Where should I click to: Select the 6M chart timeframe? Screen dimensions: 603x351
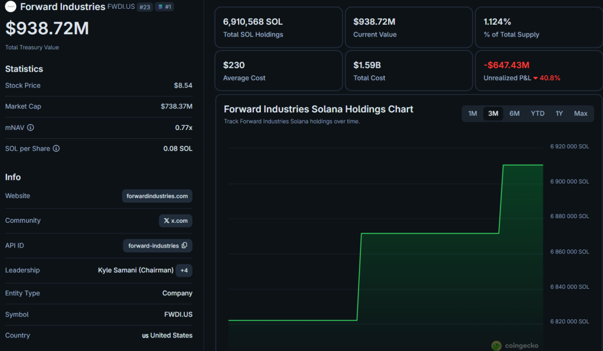click(x=514, y=113)
